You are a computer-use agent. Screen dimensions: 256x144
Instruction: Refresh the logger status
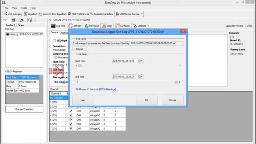(75, 26)
